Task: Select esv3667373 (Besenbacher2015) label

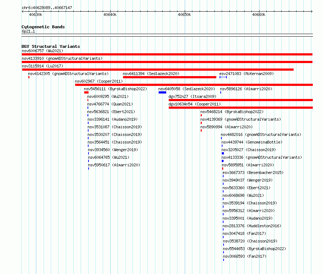Action: point(253,173)
